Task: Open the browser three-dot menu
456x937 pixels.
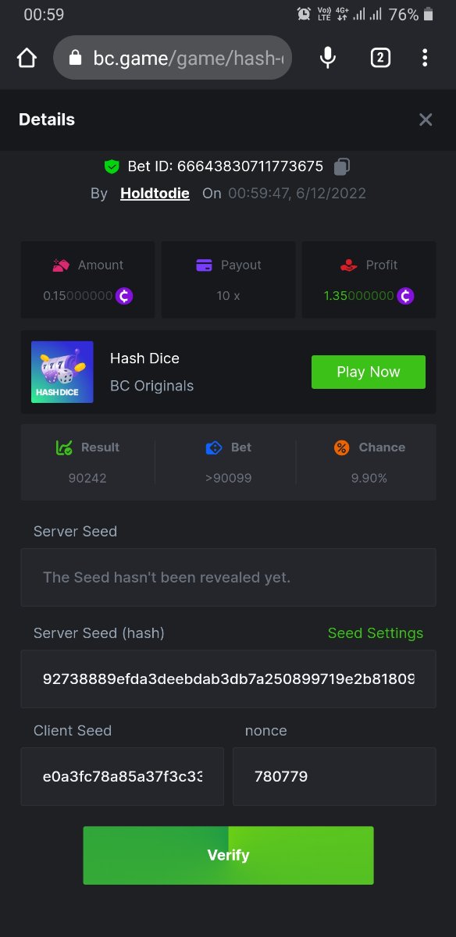Action: click(425, 58)
